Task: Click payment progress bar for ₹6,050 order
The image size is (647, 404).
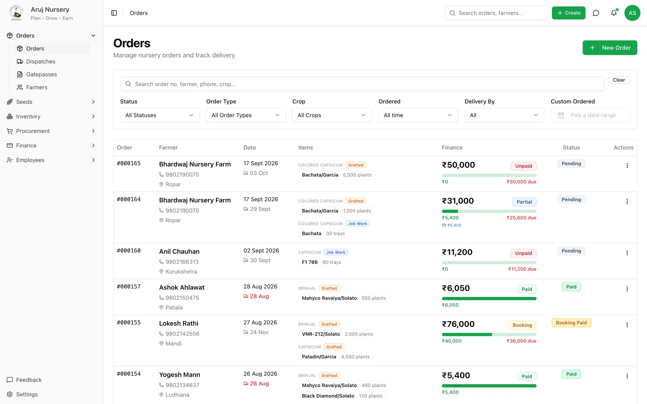Action: (489, 299)
